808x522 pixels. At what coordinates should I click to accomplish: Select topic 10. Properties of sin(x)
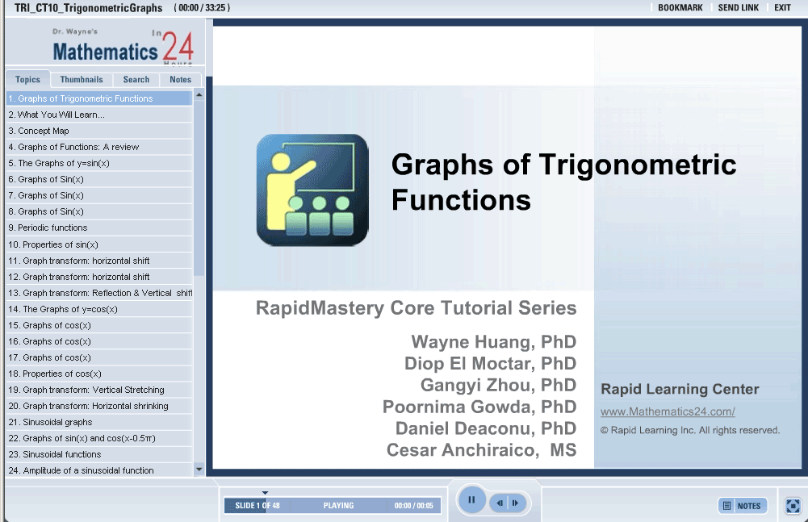click(99, 244)
